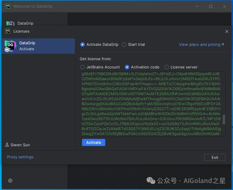Screen dimensions: 233x190
Task: Click the user icon beside Siwen Sun
Action: pos(7,145)
